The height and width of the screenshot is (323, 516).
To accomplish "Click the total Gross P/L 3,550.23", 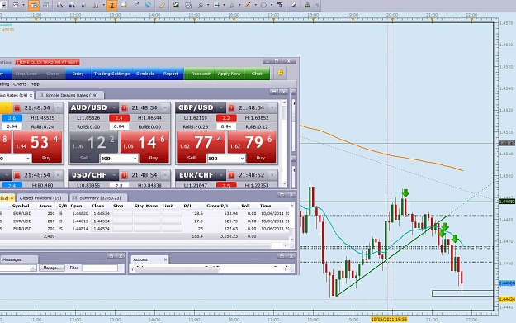I will tap(229, 236).
